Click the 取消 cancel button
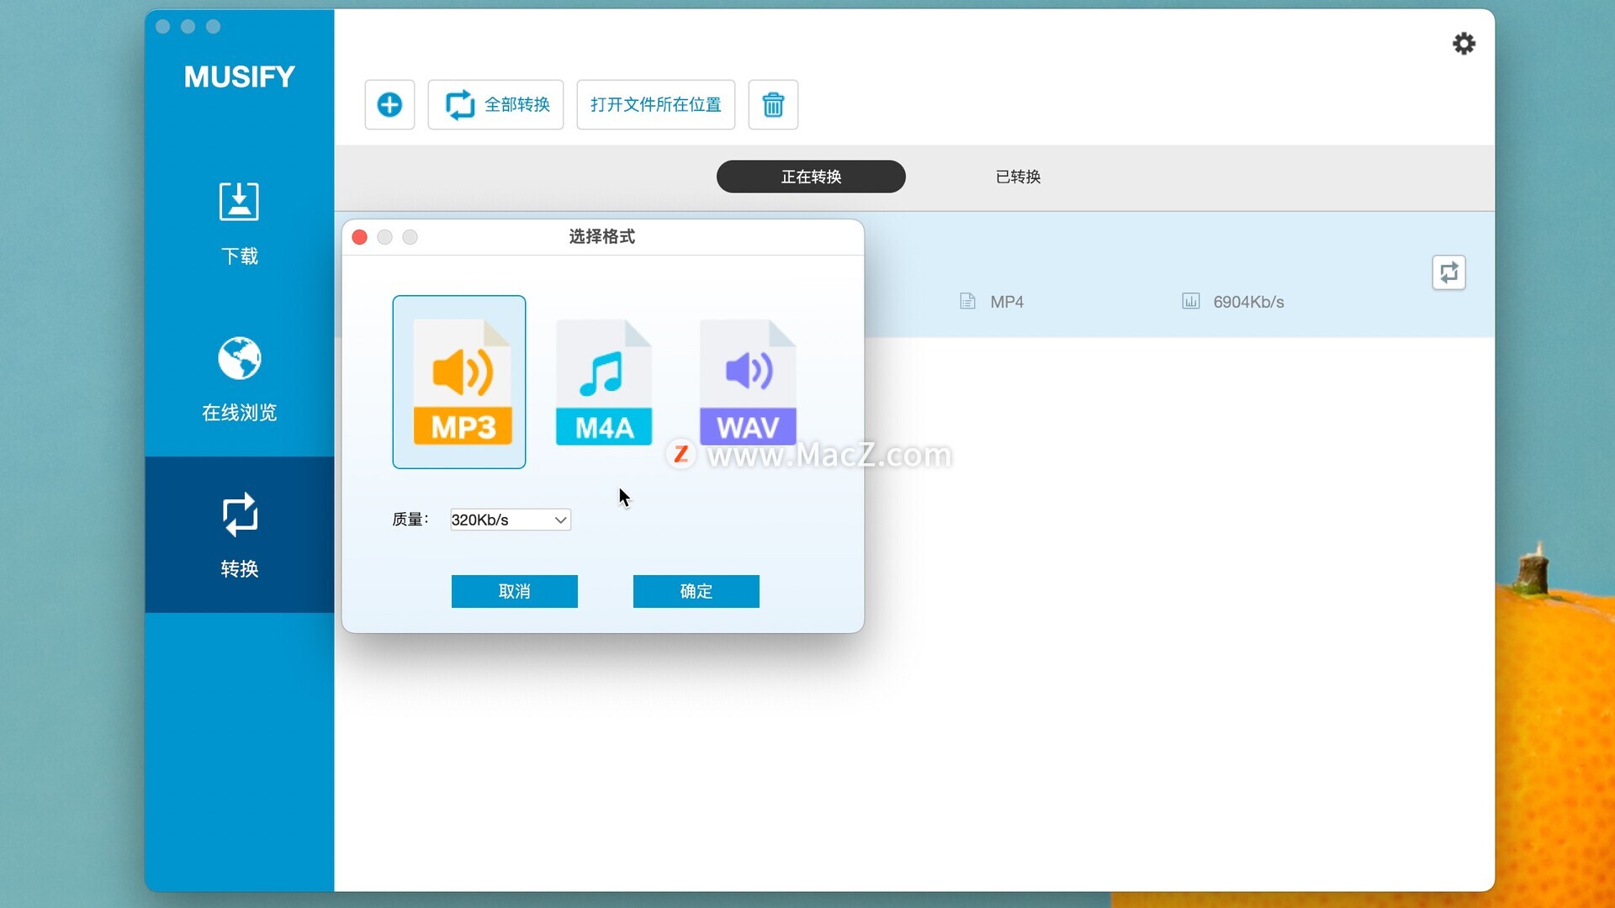The height and width of the screenshot is (908, 1615). point(515,591)
